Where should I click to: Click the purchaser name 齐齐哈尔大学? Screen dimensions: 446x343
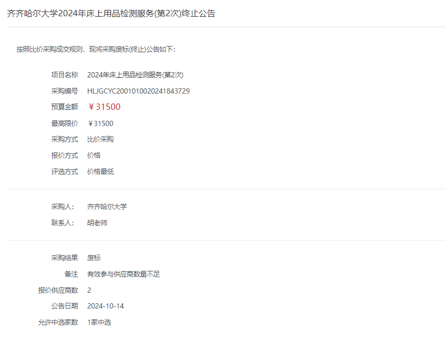(x=107, y=207)
